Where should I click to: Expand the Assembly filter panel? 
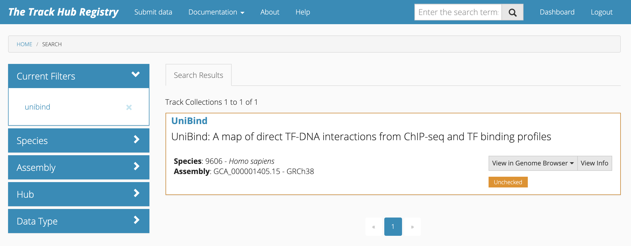pyautogui.click(x=136, y=166)
